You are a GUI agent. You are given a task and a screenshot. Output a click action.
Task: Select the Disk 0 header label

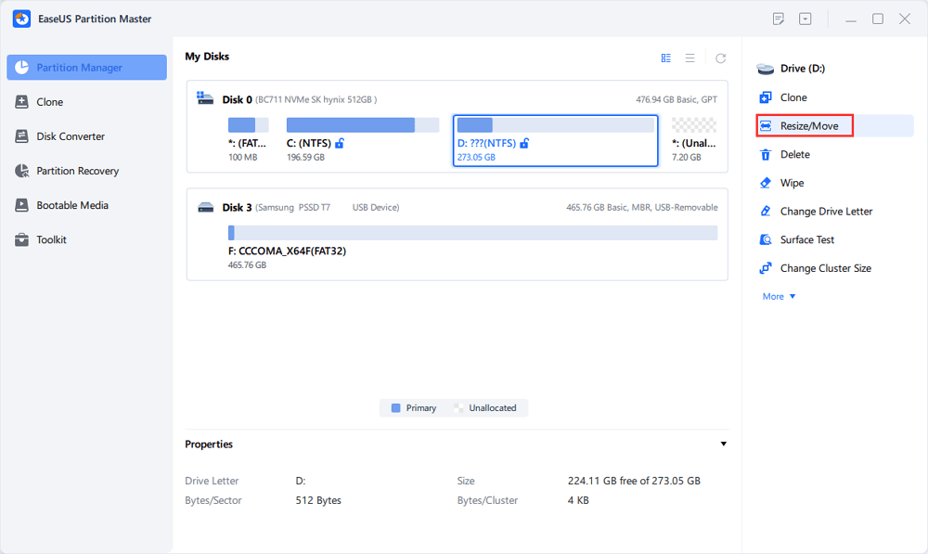pyautogui.click(x=238, y=99)
